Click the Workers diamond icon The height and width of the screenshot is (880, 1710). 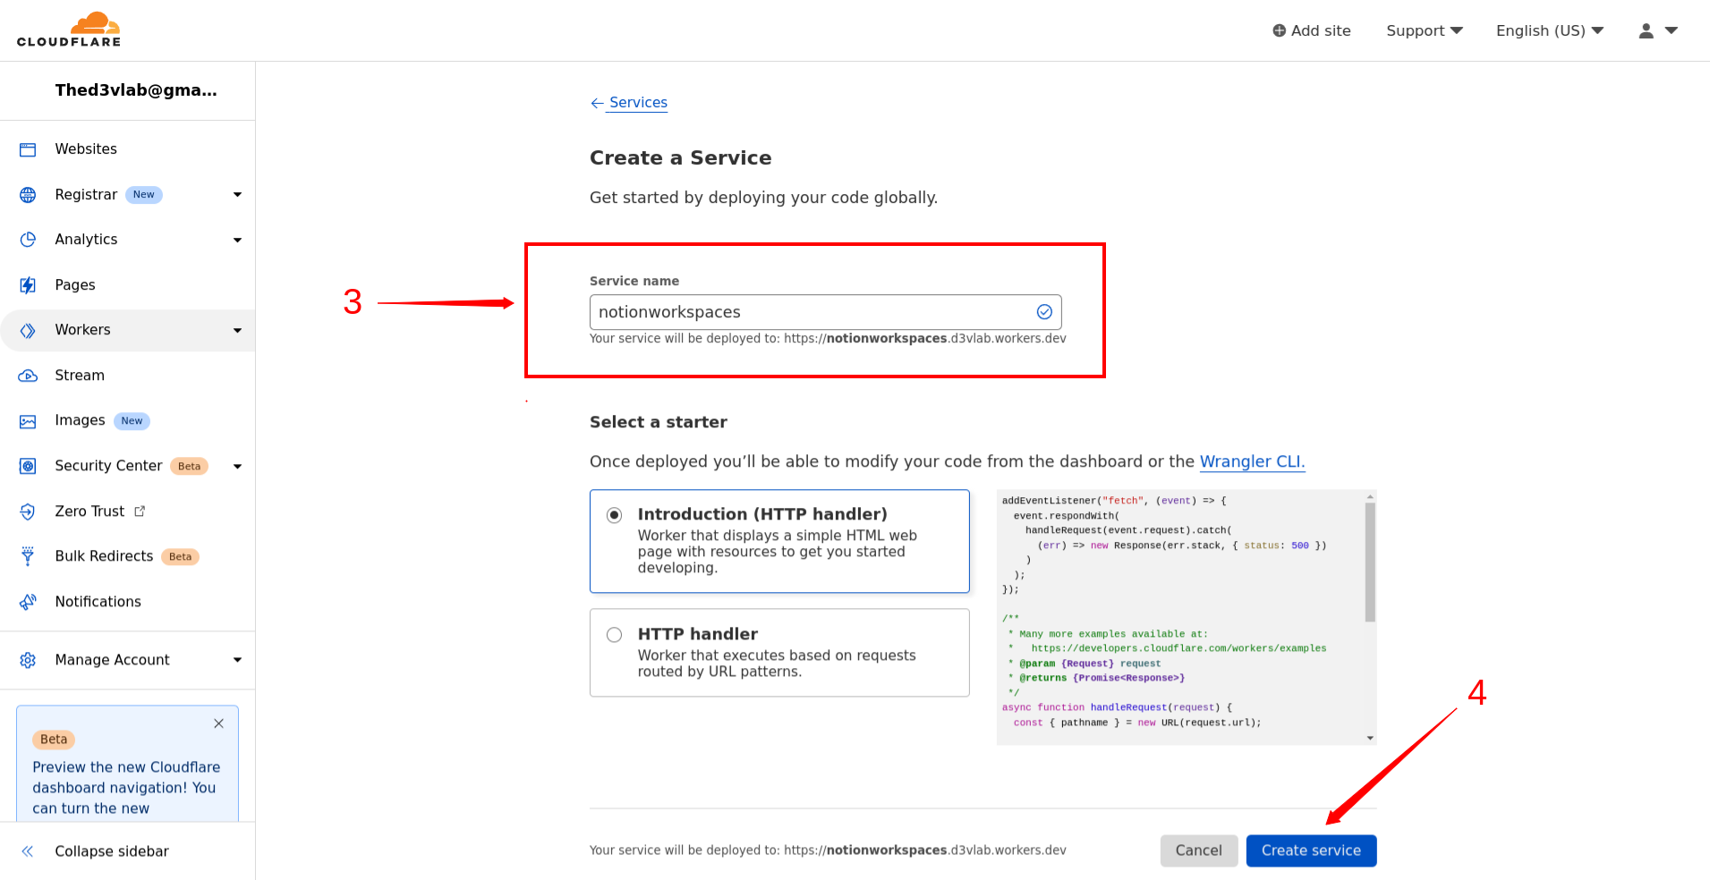28,330
